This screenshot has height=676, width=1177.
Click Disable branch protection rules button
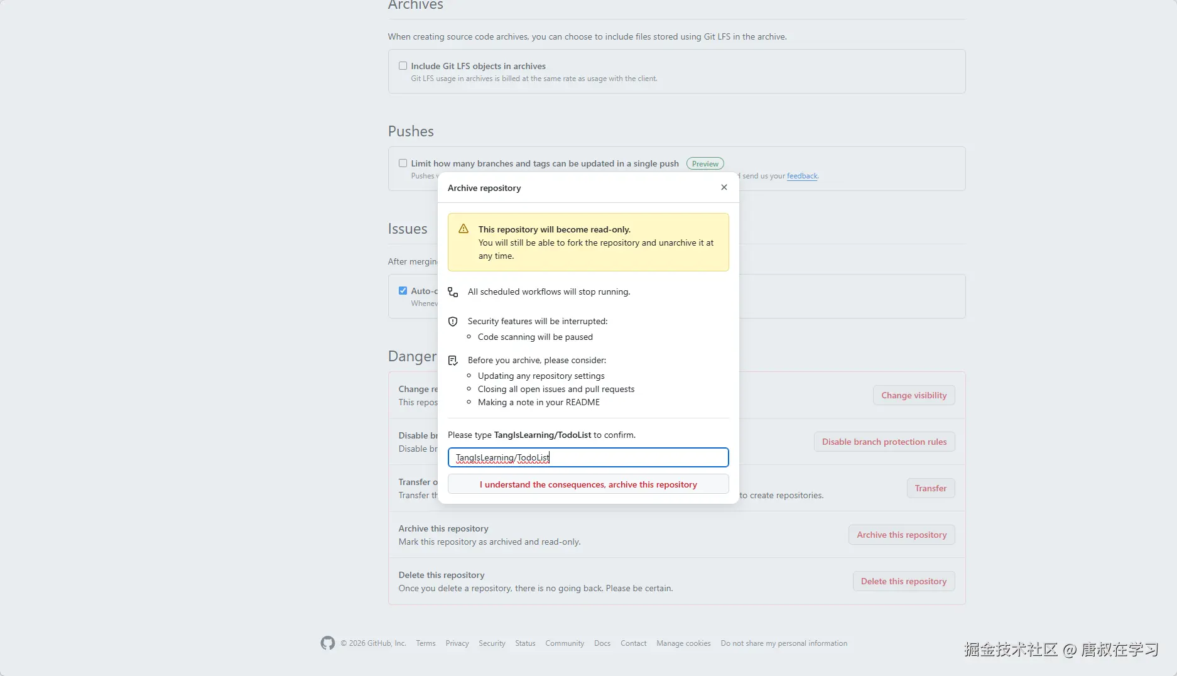(884, 442)
